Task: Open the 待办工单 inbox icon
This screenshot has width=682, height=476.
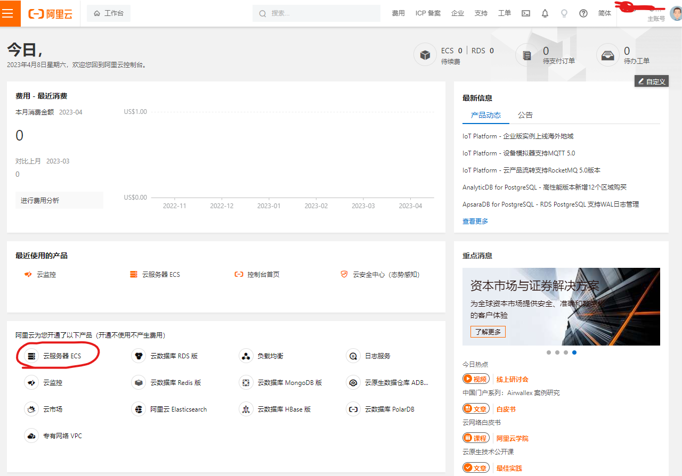Action: (x=608, y=55)
